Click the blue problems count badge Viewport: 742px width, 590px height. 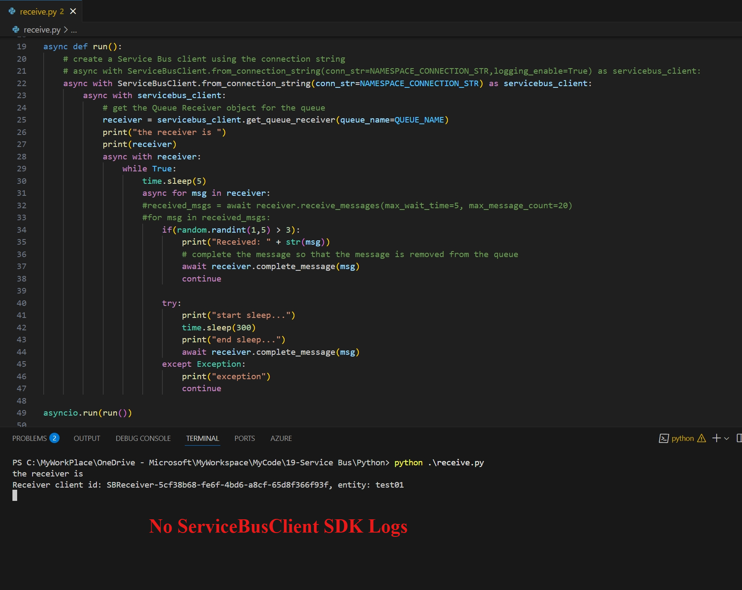click(x=54, y=438)
